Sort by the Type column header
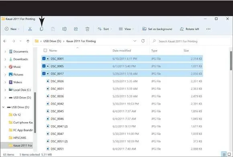This screenshot has width=233, height=157. [154, 51]
